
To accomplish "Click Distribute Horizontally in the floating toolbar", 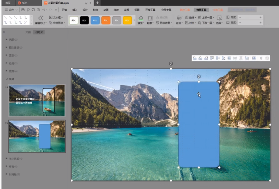I will click(235, 58).
